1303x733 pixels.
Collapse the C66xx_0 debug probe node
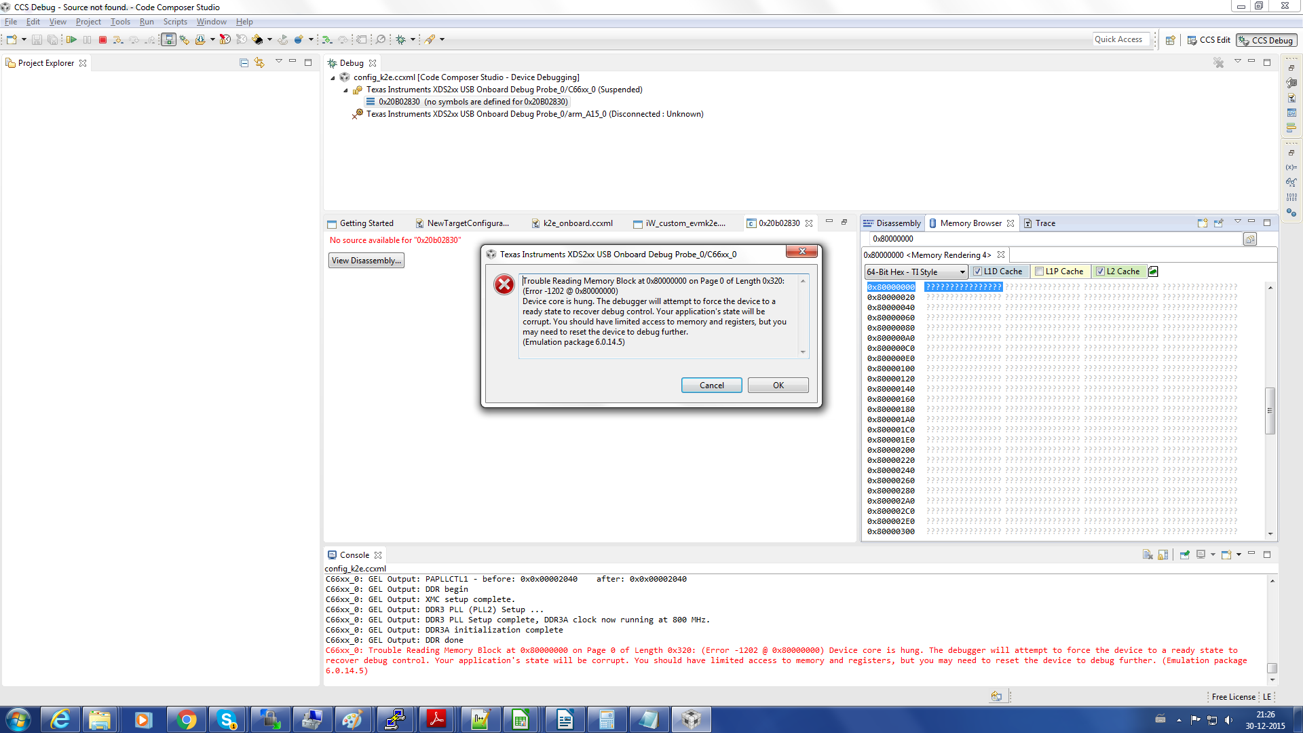tap(345, 90)
